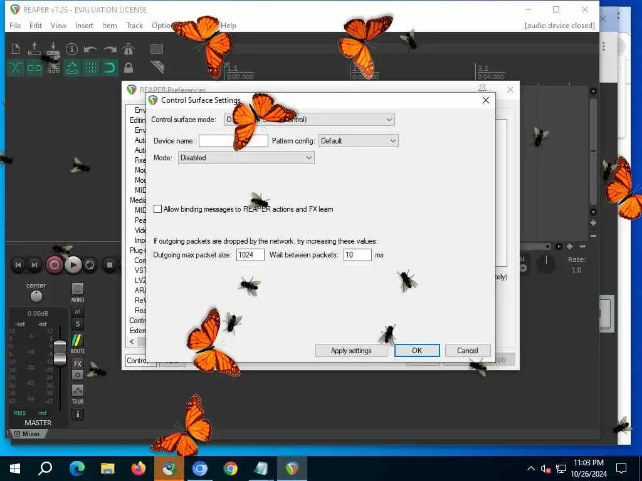Click the Play transport button

pos(73,265)
